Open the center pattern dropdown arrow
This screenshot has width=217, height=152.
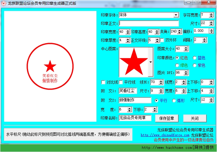[151, 62]
